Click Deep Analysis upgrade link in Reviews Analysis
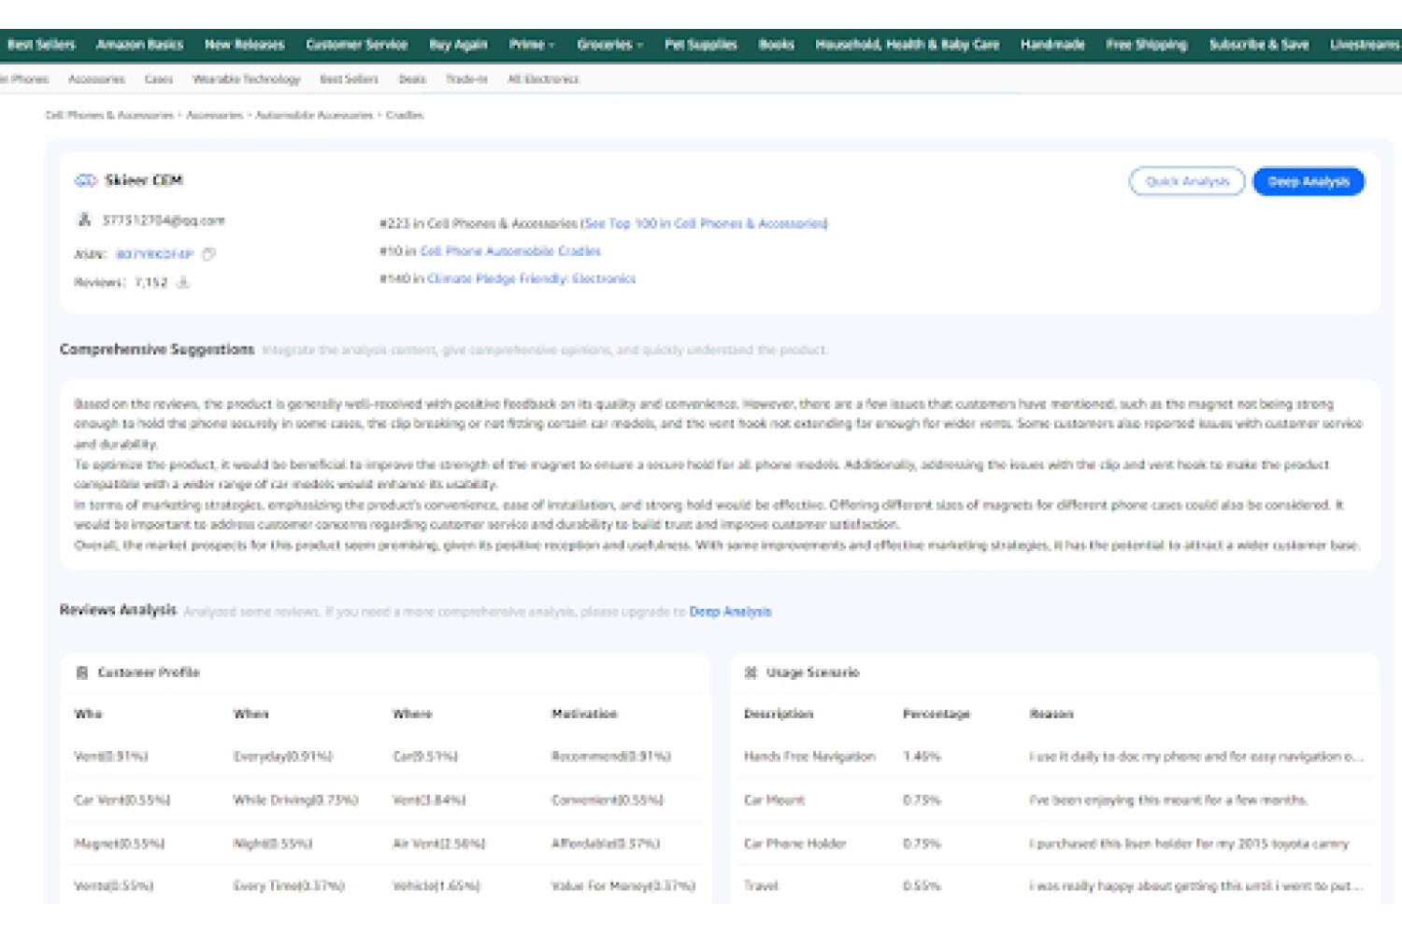This screenshot has width=1402, height=934. (730, 612)
